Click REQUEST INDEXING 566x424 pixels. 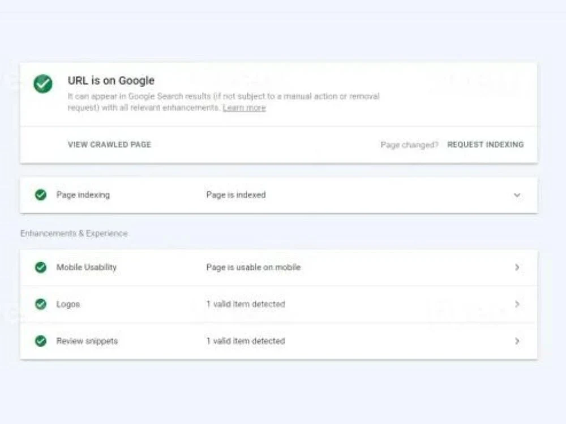[x=486, y=144]
